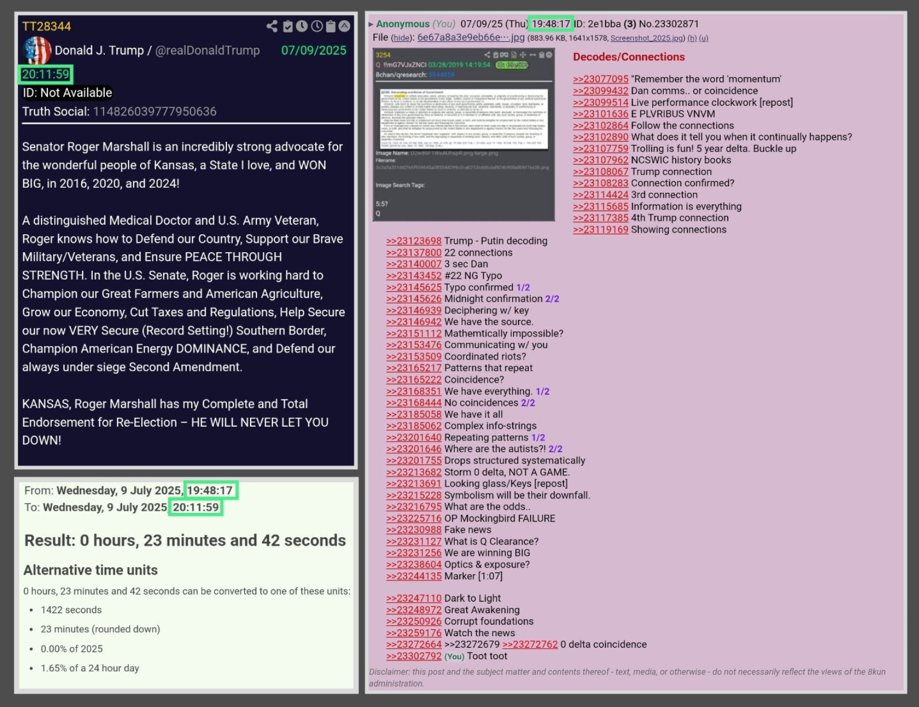Click the share icon inside thumbnail drop 3254

pos(487,55)
